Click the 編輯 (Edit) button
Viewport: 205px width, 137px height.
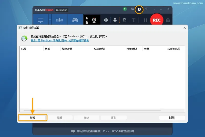(60, 118)
